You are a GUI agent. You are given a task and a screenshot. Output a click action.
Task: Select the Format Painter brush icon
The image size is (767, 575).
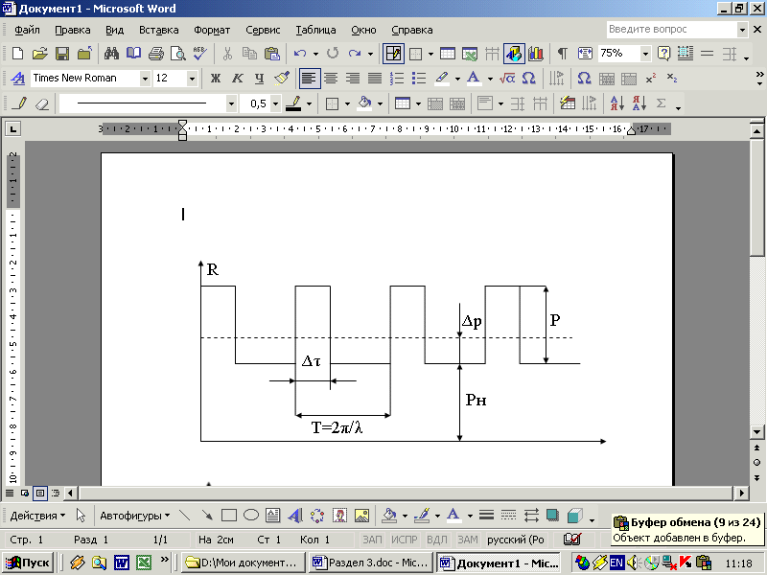[x=281, y=78]
